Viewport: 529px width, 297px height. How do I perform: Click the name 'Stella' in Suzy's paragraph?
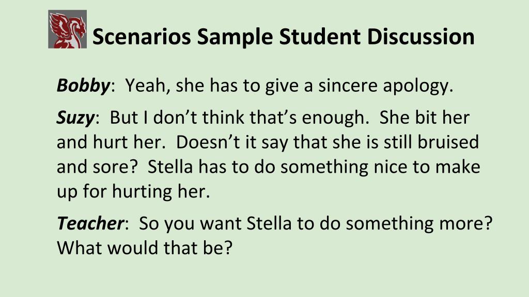170,167
